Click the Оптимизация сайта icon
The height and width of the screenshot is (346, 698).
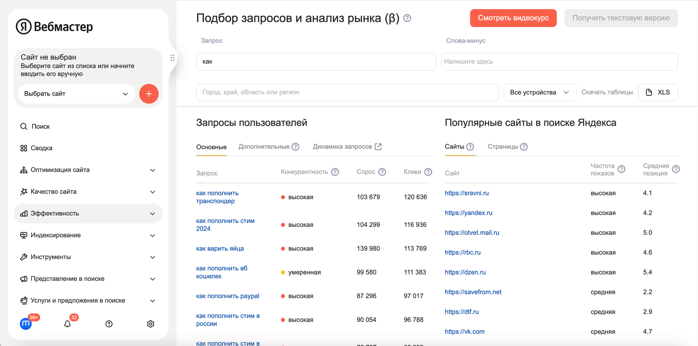coord(24,170)
